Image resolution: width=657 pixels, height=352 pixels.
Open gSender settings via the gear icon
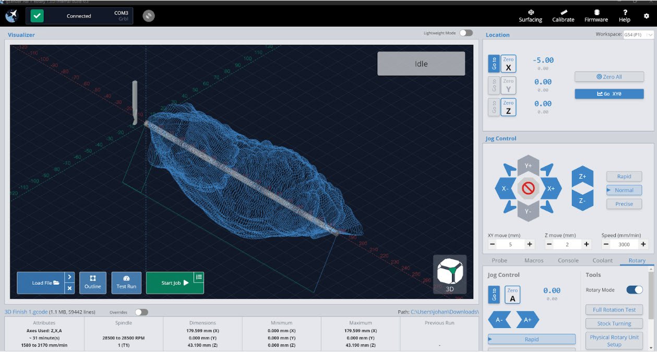coord(646,16)
